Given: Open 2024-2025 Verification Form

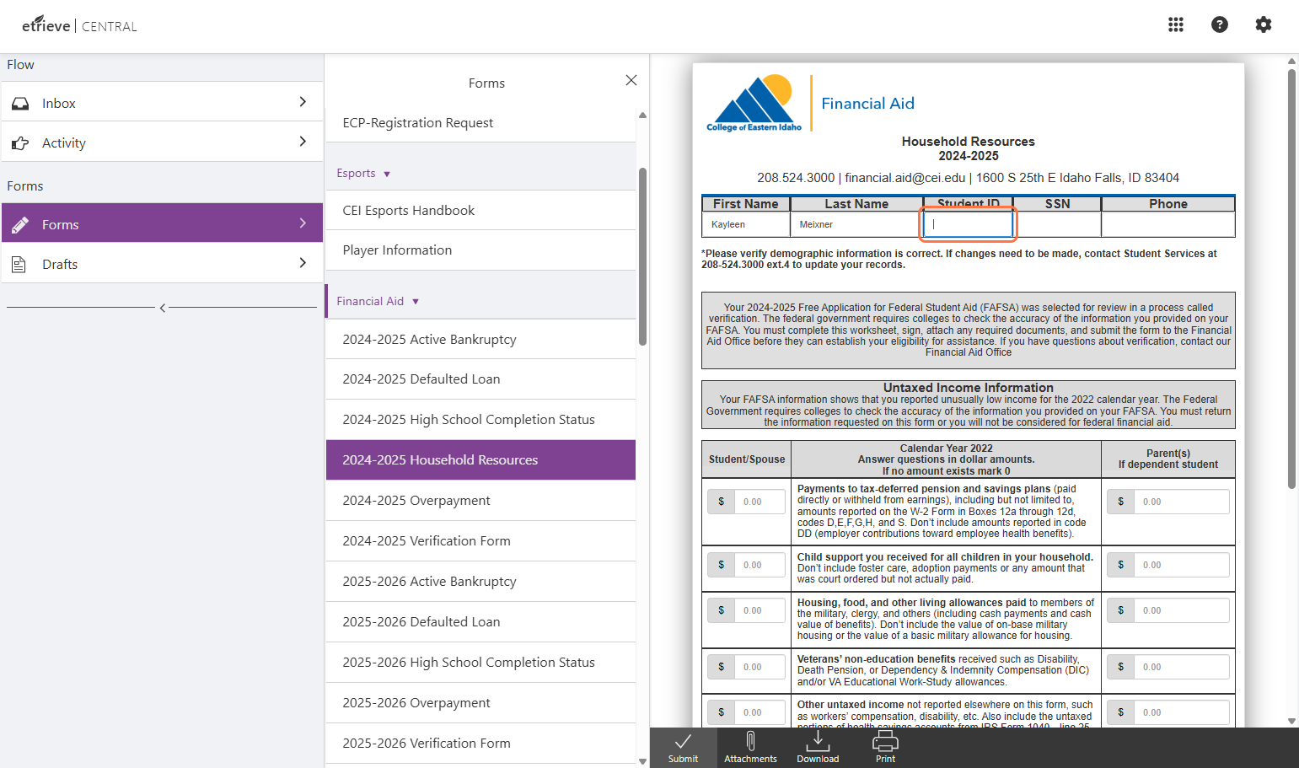Looking at the screenshot, I should point(480,541).
